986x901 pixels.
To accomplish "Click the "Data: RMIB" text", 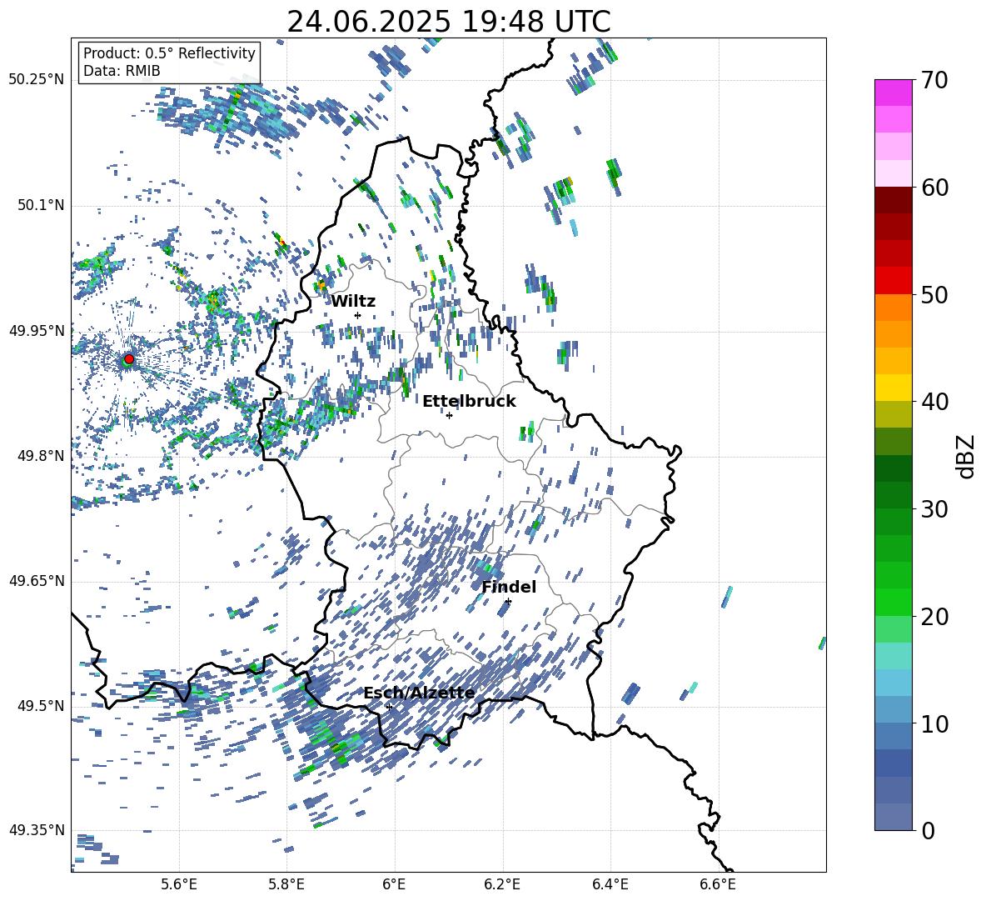I will click(x=122, y=71).
